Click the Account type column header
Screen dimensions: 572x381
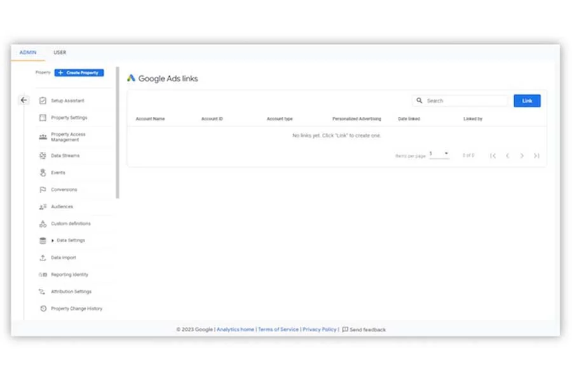[x=280, y=119]
